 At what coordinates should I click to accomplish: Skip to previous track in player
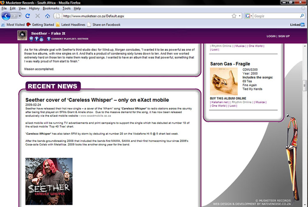point(31,39)
